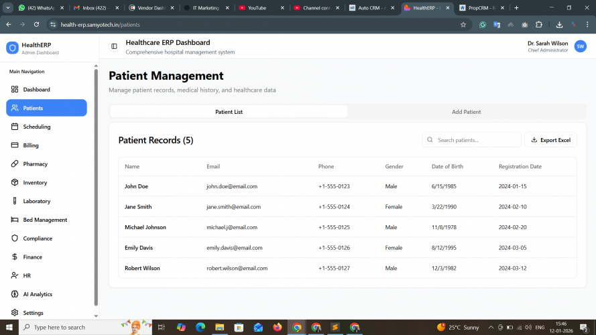Toggle sidebar with the panel icon
596x335 pixels.
(x=114, y=46)
